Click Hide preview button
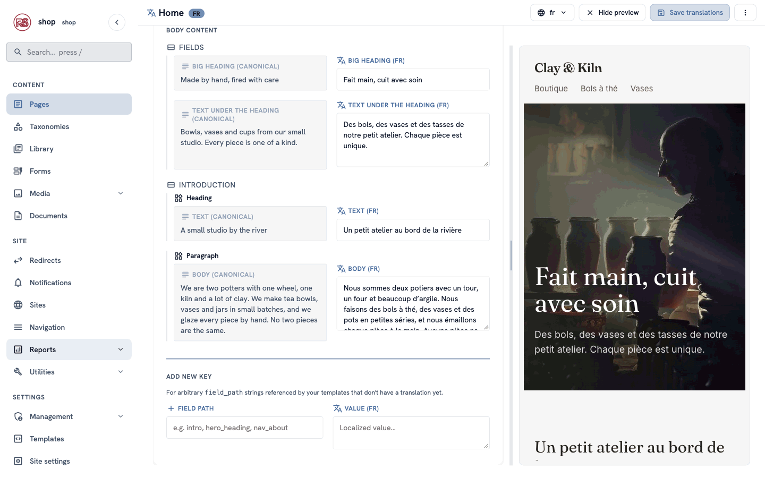The width and height of the screenshot is (765, 478). pos(612,13)
